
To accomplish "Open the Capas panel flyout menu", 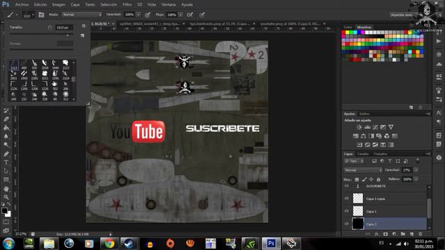I will point(428,153).
